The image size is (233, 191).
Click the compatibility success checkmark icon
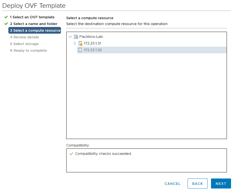click(71, 154)
